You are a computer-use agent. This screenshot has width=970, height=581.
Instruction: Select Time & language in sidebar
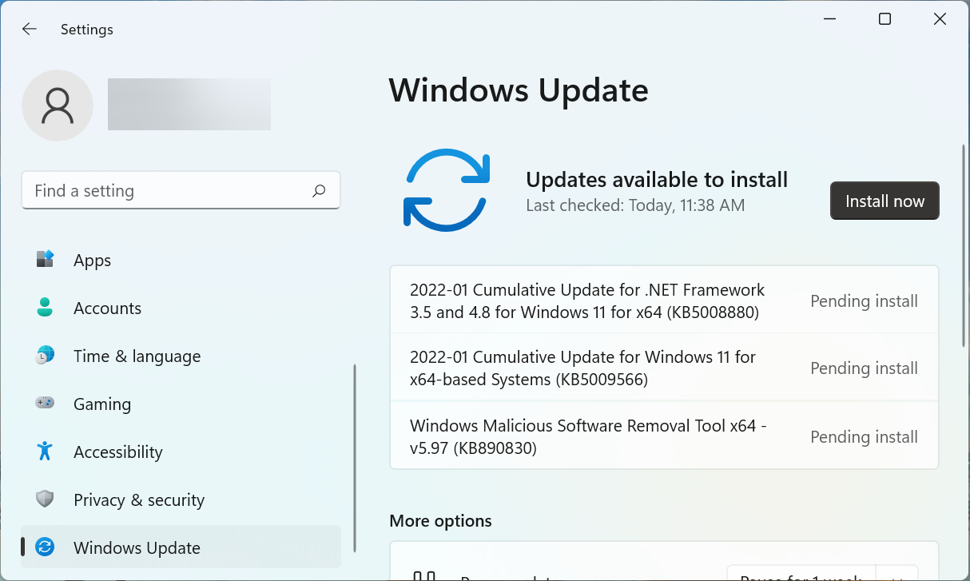[x=137, y=356]
